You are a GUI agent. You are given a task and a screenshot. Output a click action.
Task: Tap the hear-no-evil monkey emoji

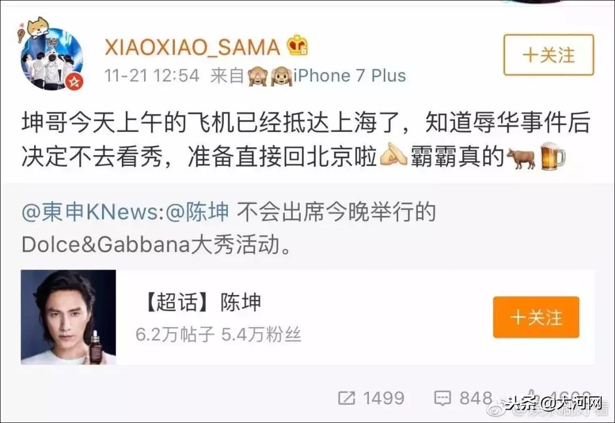tap(282, 76)
